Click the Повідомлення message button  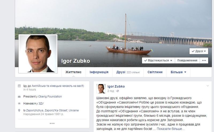click(x=187, y=61)
